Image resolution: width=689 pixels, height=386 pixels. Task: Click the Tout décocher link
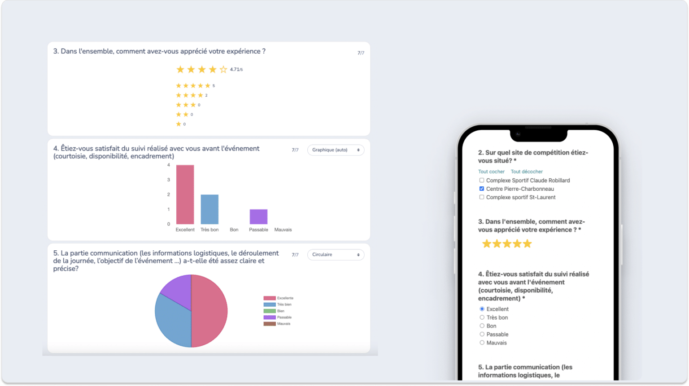[x=527, y=172]
